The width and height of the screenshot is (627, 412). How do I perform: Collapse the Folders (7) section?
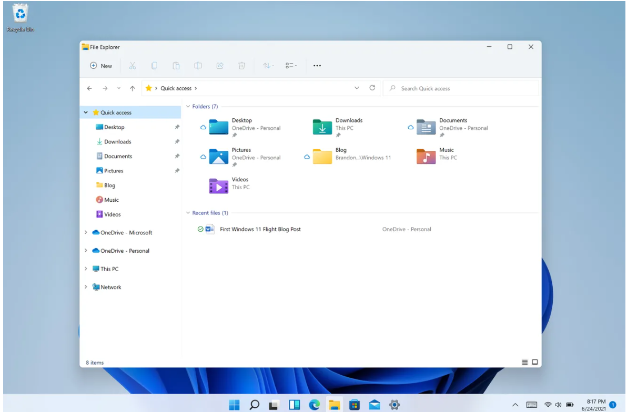pyautogui.click(x=188, y=106)
